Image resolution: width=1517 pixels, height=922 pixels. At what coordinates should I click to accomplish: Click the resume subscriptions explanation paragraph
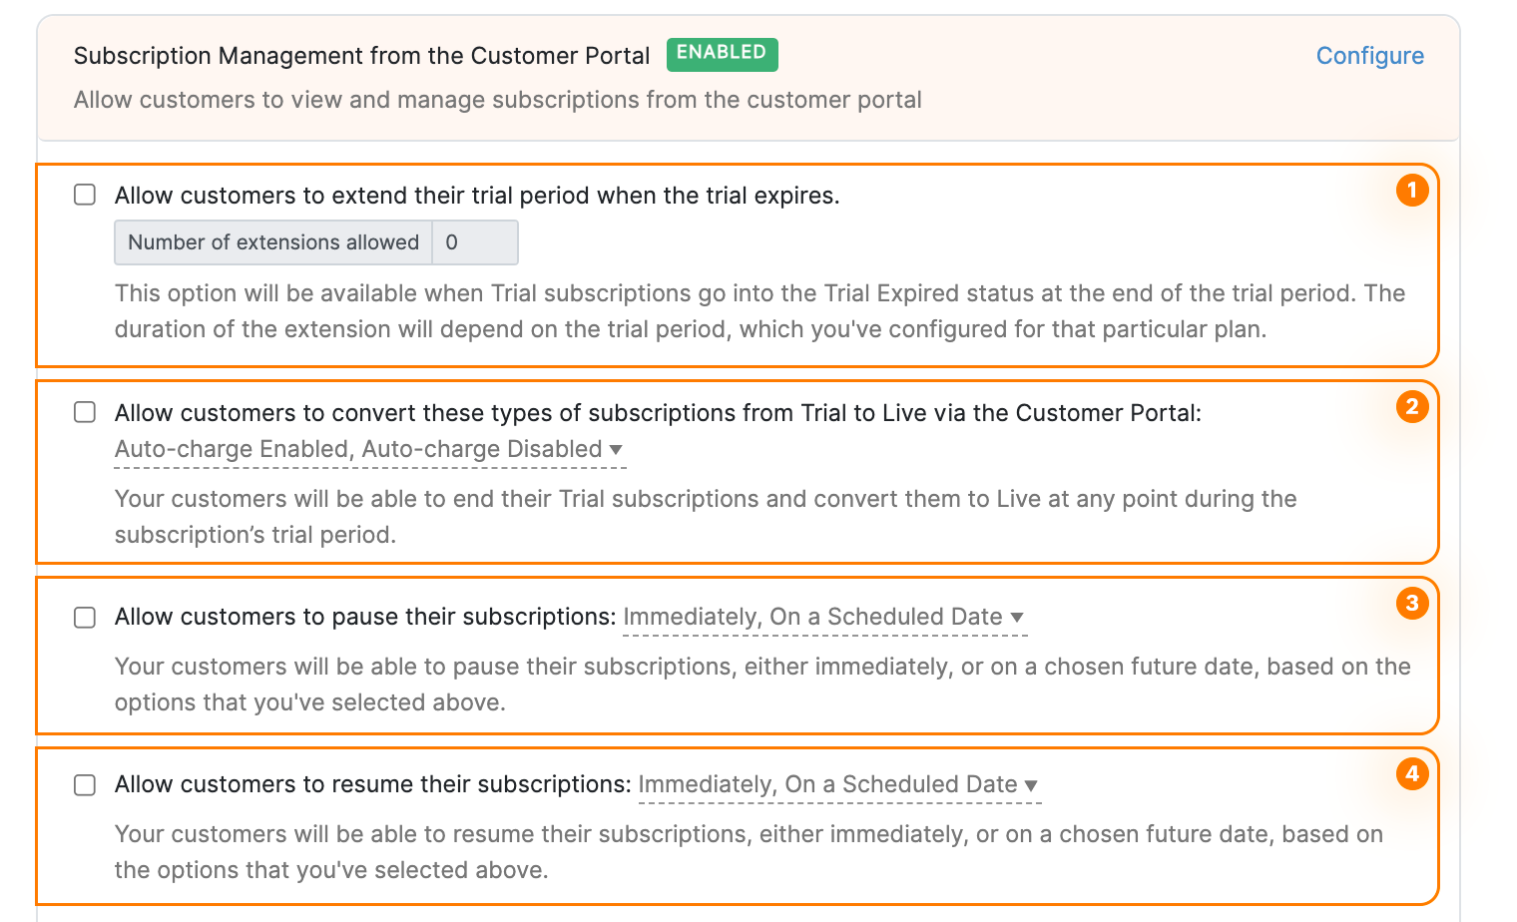[x=748, y=851]
